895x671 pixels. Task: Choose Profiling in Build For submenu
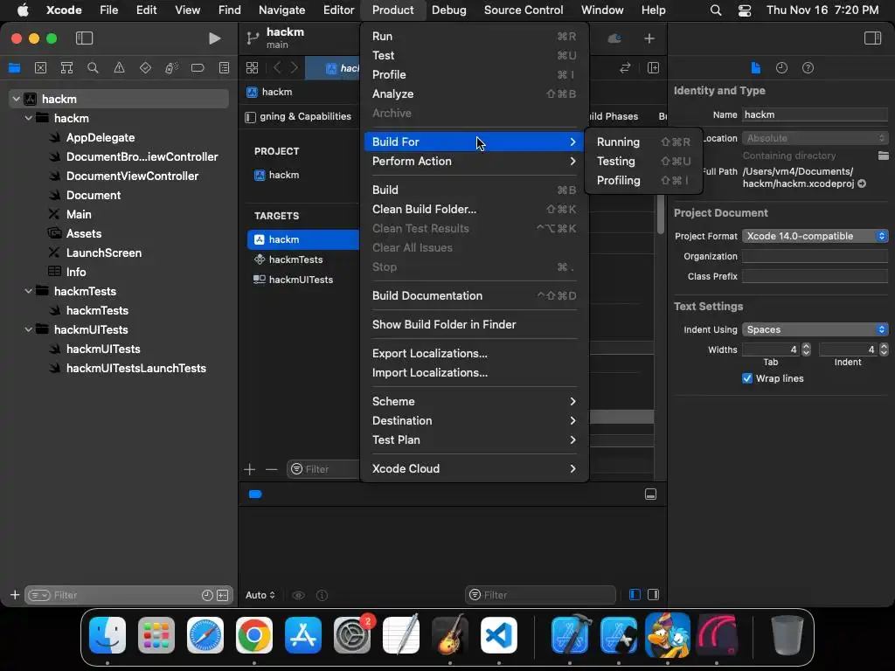click(x=643, y=181)
